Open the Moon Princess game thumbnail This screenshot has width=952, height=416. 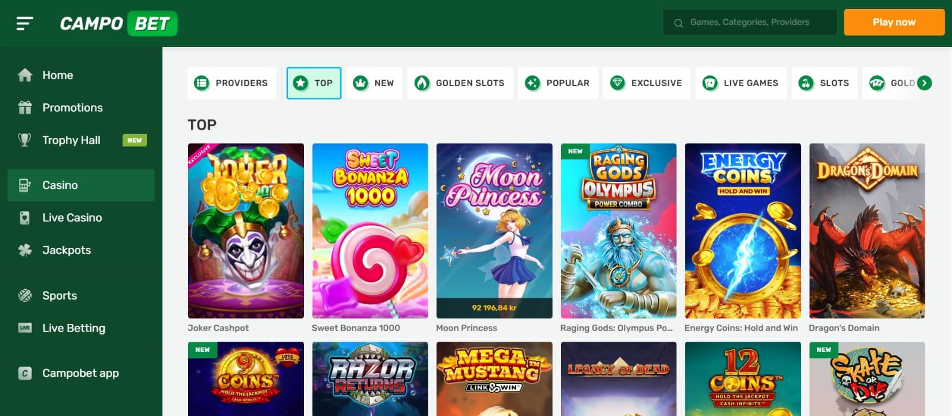click(494, 231)
